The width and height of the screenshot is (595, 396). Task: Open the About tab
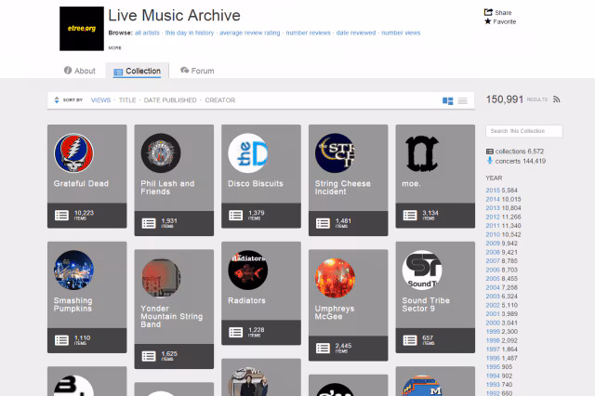pos(80,71)
